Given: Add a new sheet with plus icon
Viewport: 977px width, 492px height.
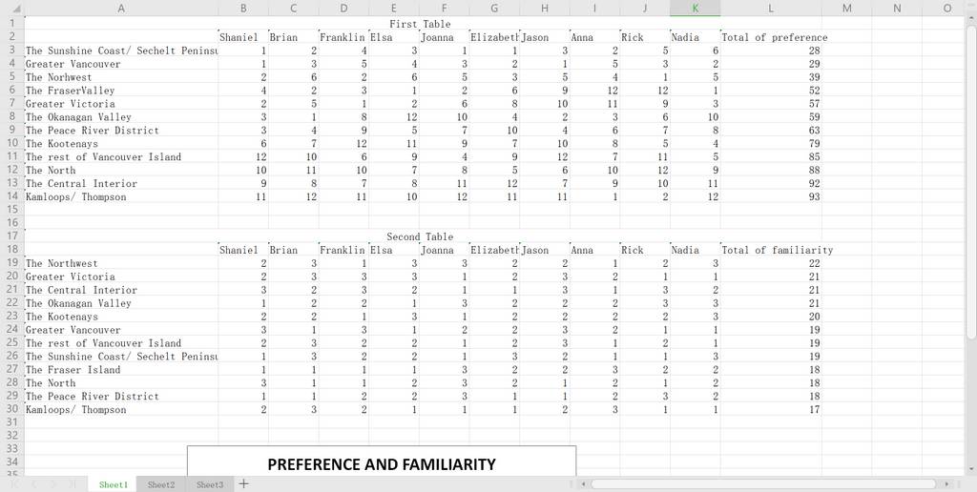Looking at the screenshot, I should [x=243, y=484].
